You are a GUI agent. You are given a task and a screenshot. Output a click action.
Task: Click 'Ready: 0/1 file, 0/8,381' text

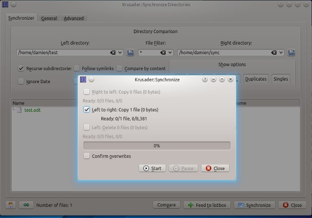coord(124,119)
